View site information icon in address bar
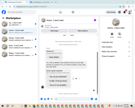This screenshot has height=108, width=135. [14, 6]
